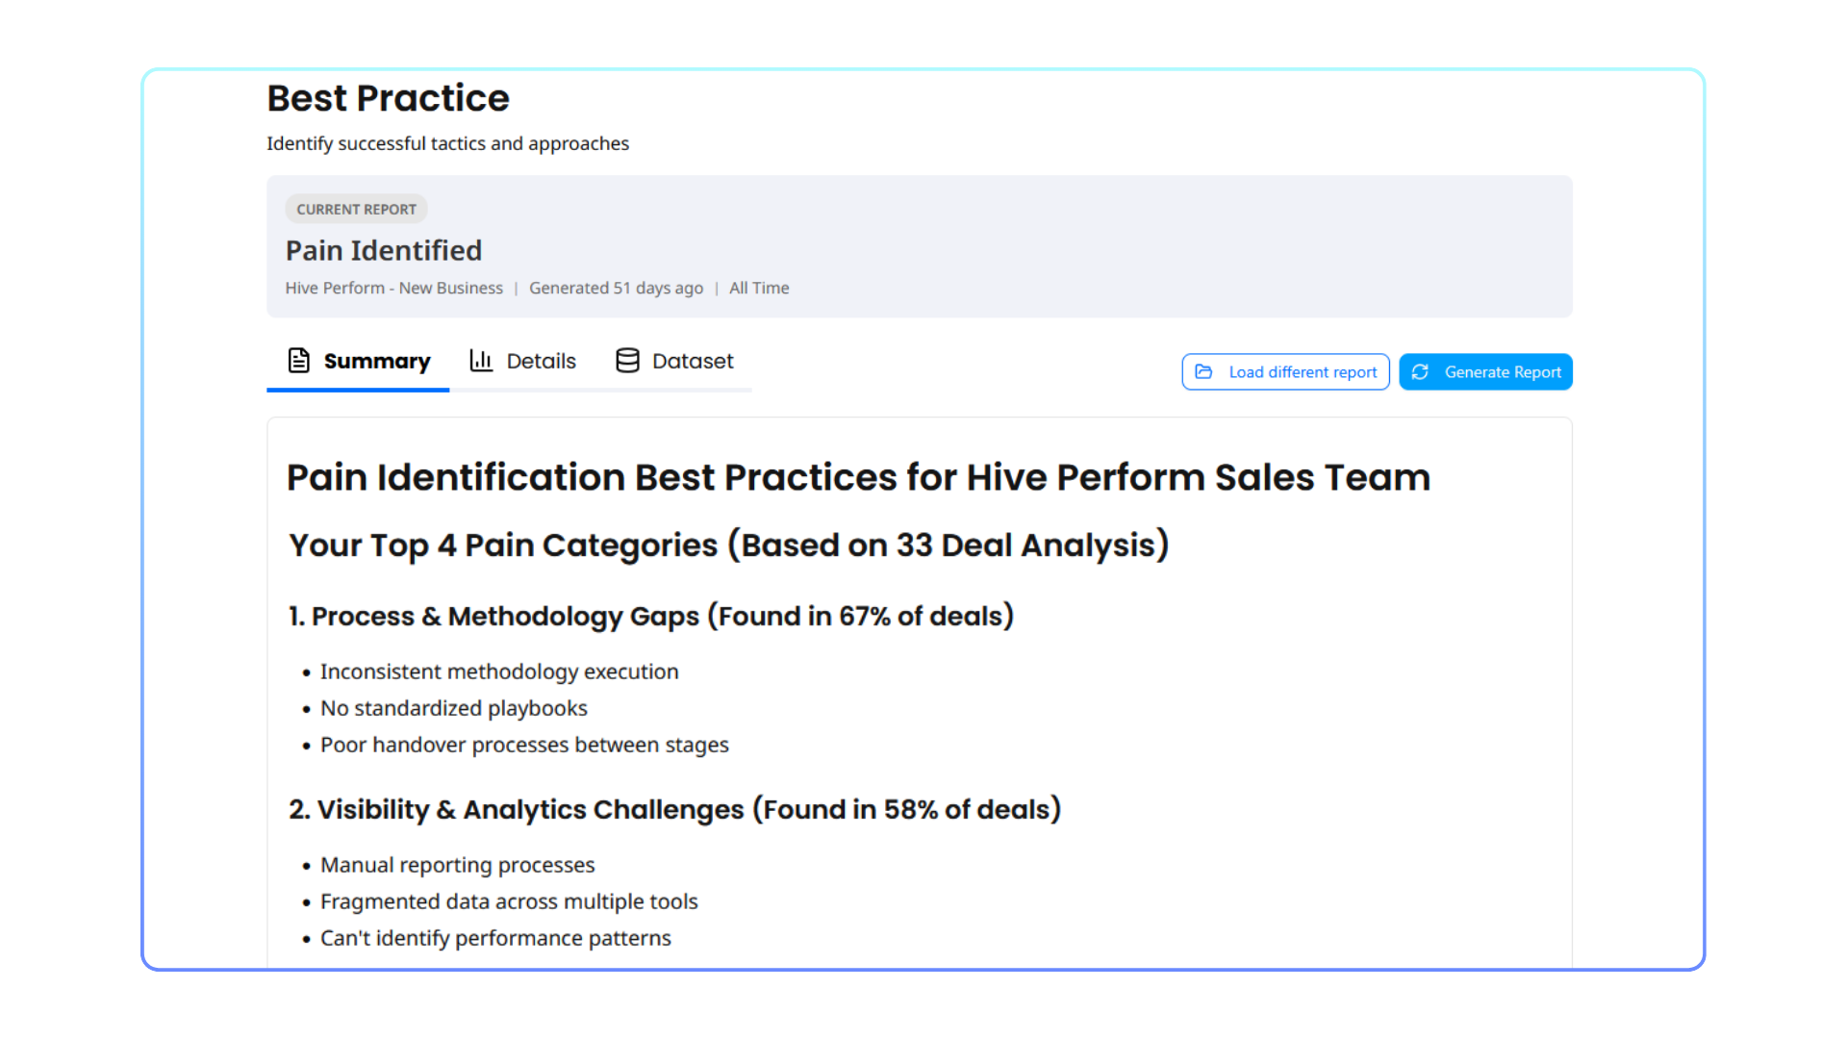The image size is (1847, 1039).
Task: Select the Summary tab label
Action: pos(377,362)
